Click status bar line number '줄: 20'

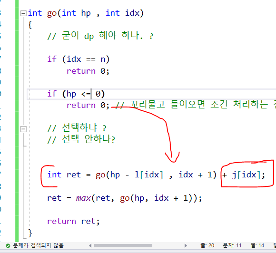[x=207, y=245]
